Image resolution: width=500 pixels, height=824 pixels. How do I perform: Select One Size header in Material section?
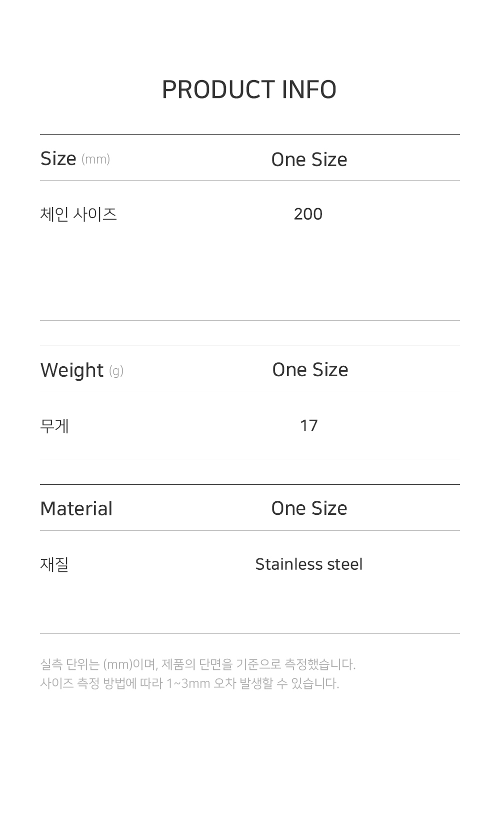[x=309, y=508]
